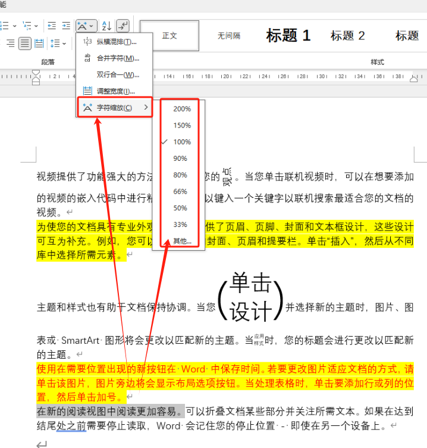Expand the 字符缩放(C) submenu
This screenshot has width=427, height=448.
115,107
